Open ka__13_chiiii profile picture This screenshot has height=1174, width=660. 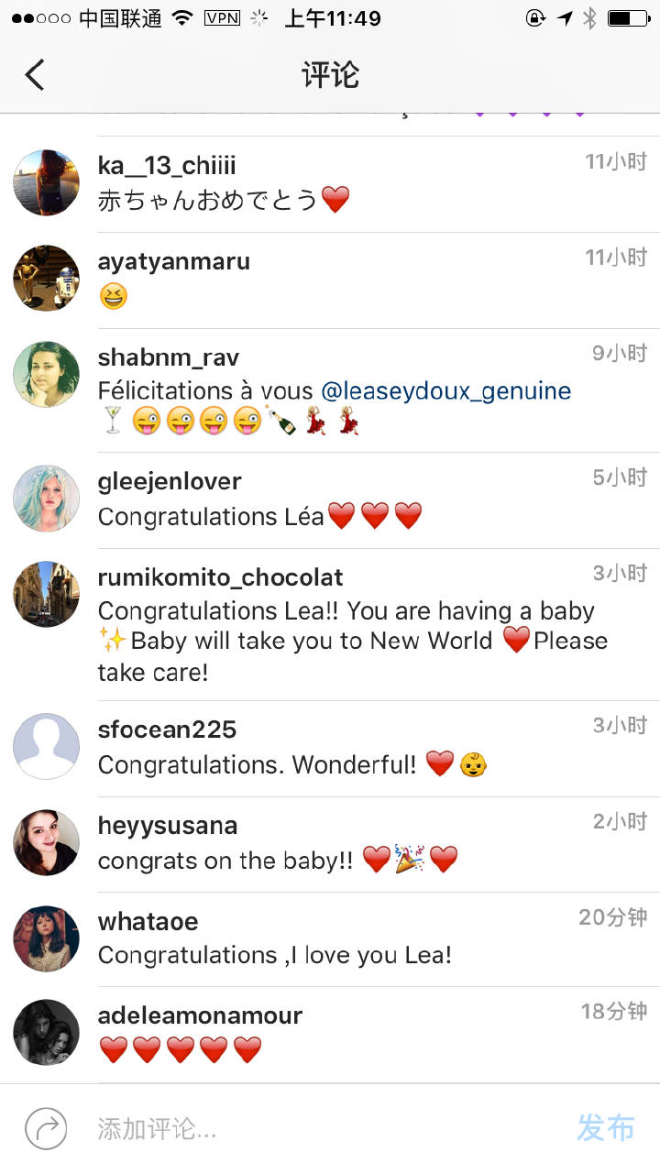point(46,182)
